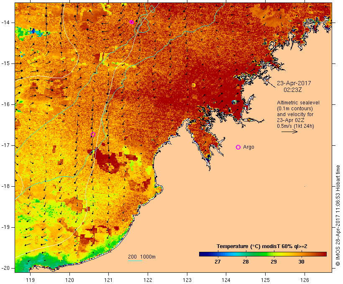The height and width of the screenshot is (284, 343).
Task: Click the '29' color bar label
Action: click(274, 262)
